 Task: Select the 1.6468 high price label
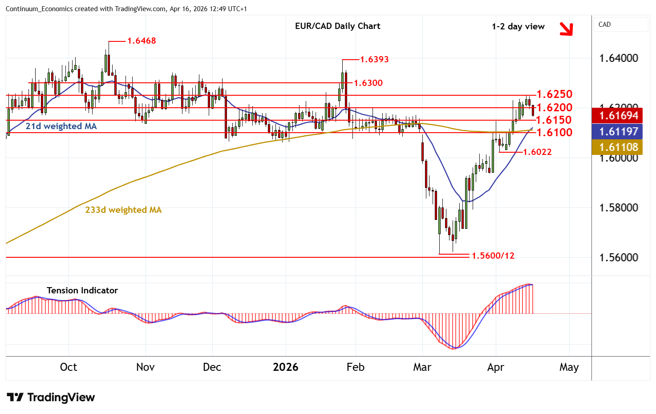pos(142,41)
